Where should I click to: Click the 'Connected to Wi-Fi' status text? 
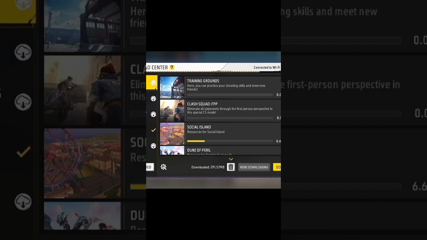pyautogui.click(x=267, y=67)
